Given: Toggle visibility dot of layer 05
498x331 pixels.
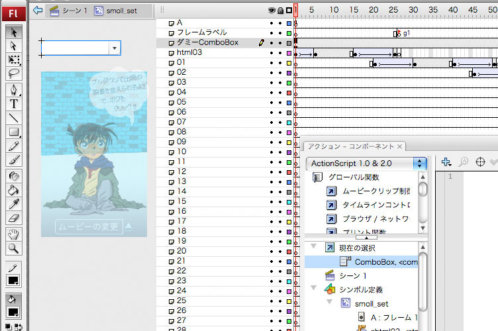Looking at the screenshot, I should point(272,103).
